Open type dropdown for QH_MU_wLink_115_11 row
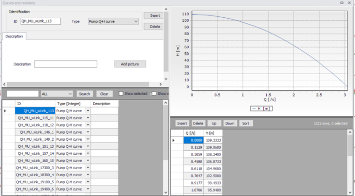Image resolution: width=355 pixels, height=196 pixels. click(88, 118)
